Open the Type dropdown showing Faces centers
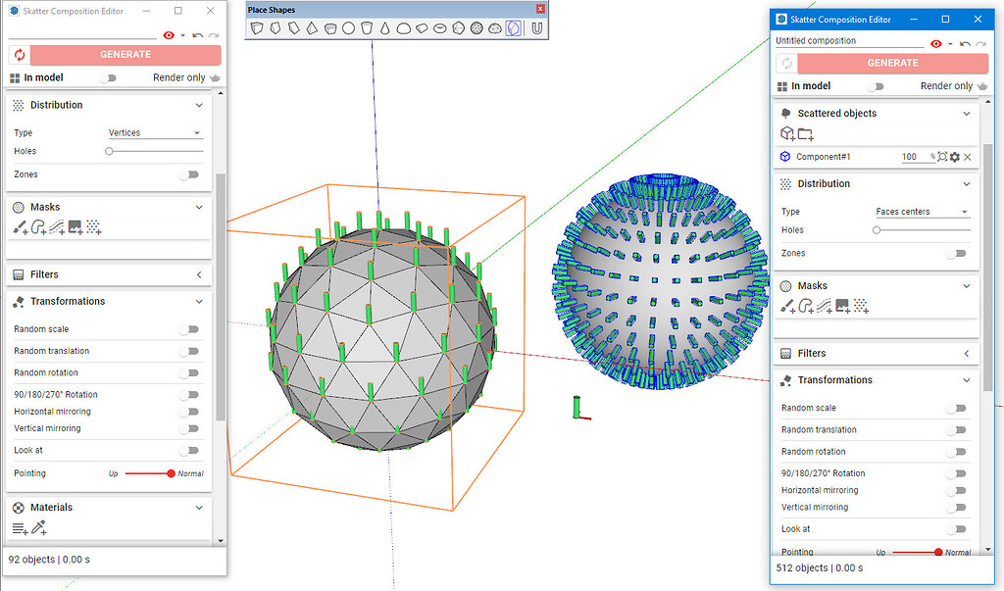Screen dimensions: 1004x591 pos(920,212)
